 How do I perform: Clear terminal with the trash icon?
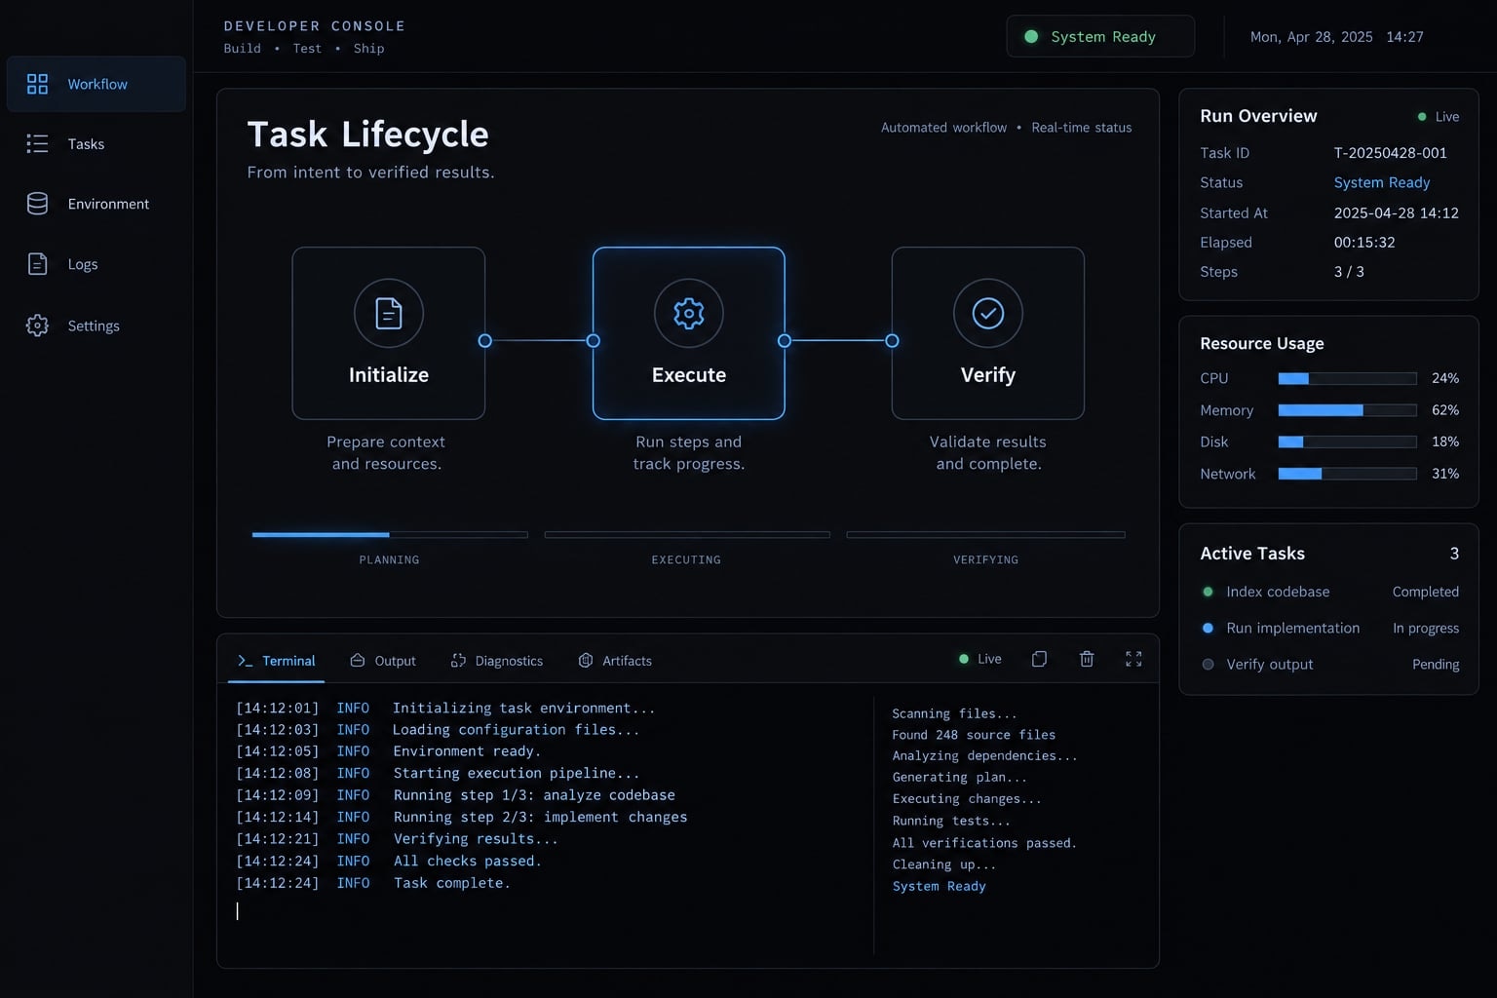pyautogui.click(x=1087, y=659)
